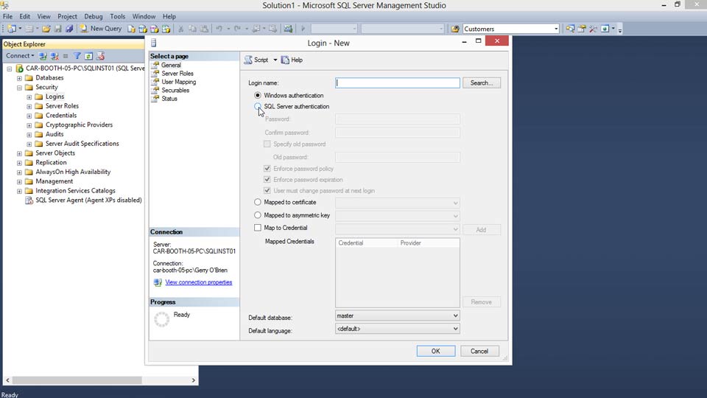Click the Help icon in Login dialog
This screenshot has width=707, height=398.
(x=285, y=60)
